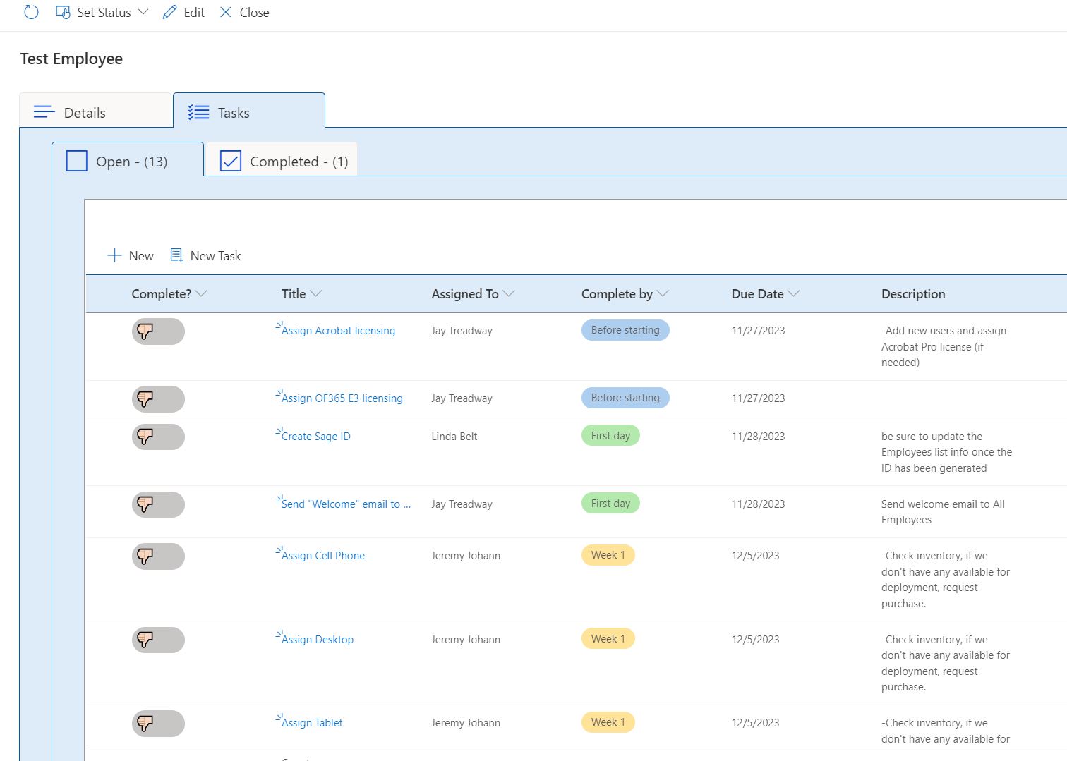Click the Details tab lines icon

point(44,112)
